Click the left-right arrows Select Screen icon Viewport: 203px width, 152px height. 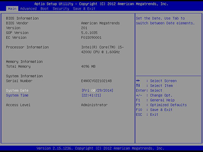138,81
